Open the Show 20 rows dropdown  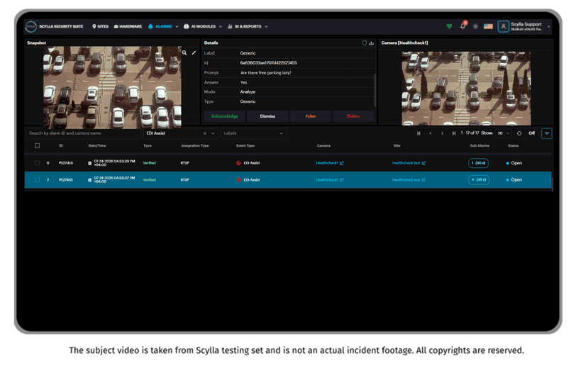coord(504,133)
